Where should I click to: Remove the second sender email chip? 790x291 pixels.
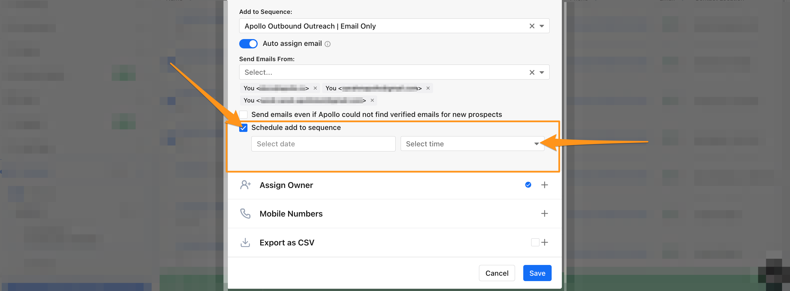pos(428,88)
